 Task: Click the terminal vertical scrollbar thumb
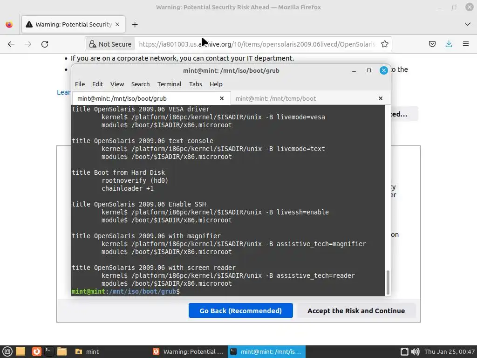388,282
